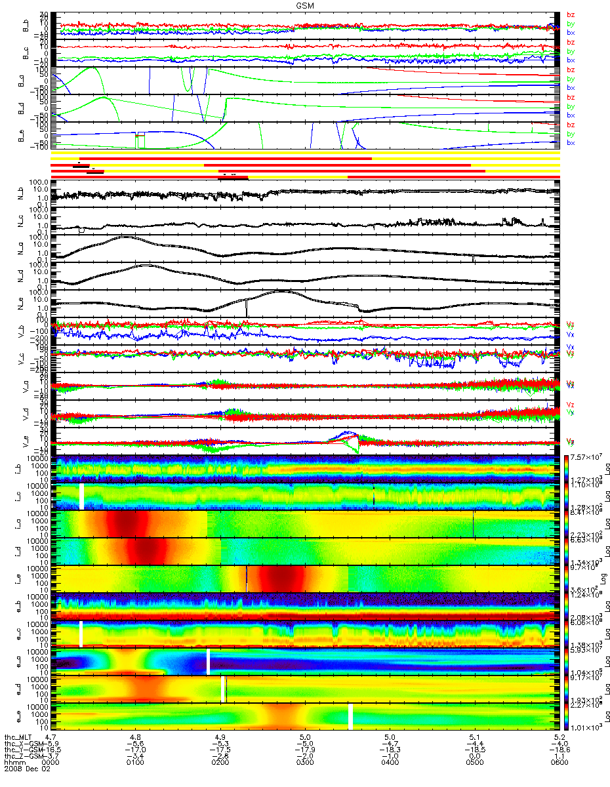The image size is (610, 787).
Task: Click the black vertical line in i_e spectrogram
Action: coord(247,579)
